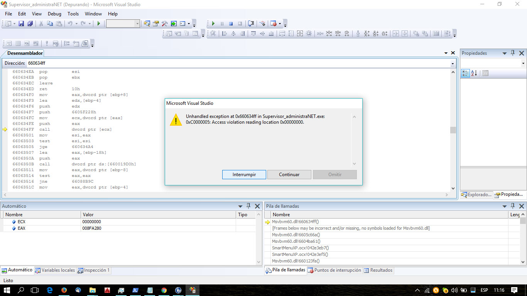
Task: Open the Debug menu
Action: tap(54, 14)
